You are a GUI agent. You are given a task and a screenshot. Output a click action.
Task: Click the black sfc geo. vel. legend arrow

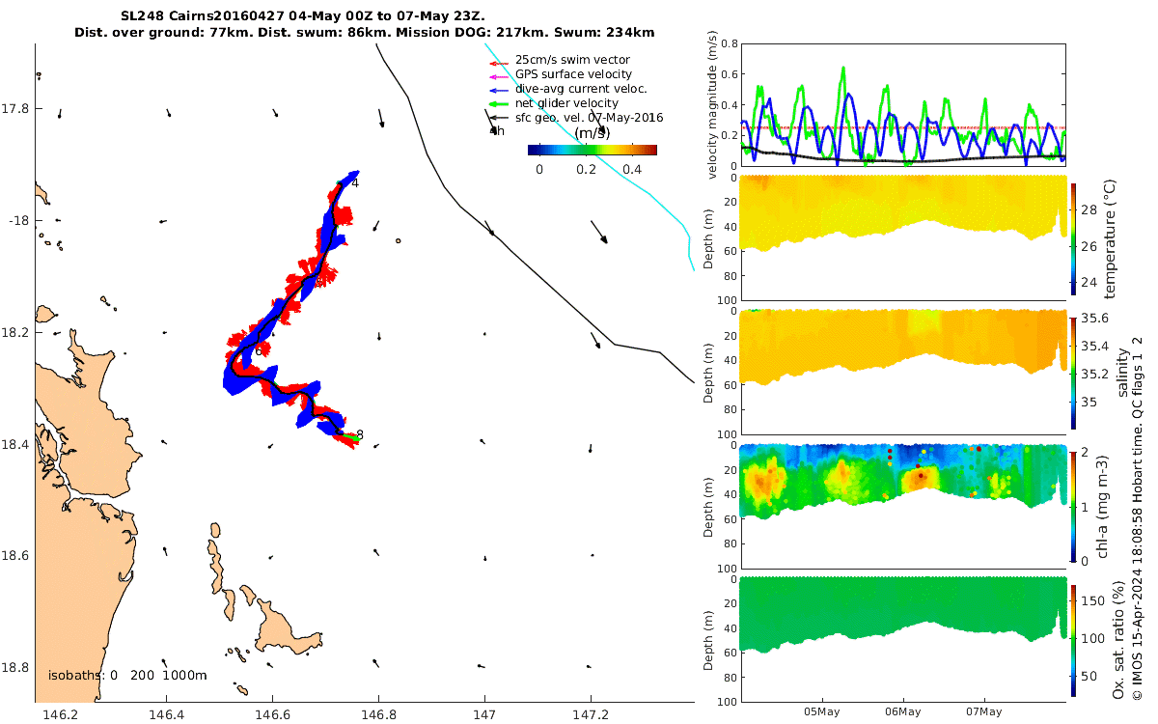499,118
